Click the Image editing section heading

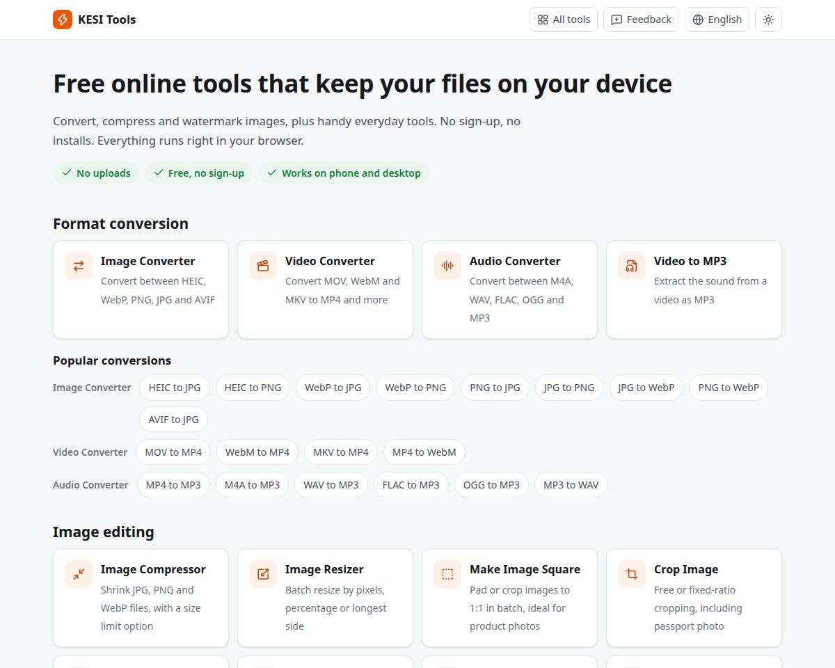tap(104, 532)
